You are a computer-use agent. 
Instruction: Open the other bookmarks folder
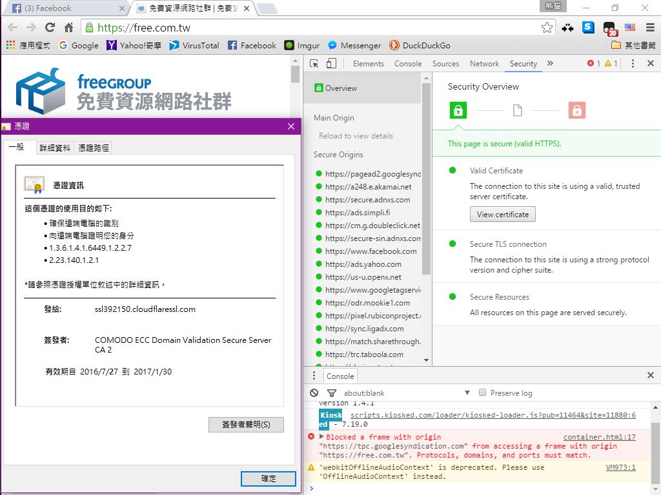(x=633, y=45)
